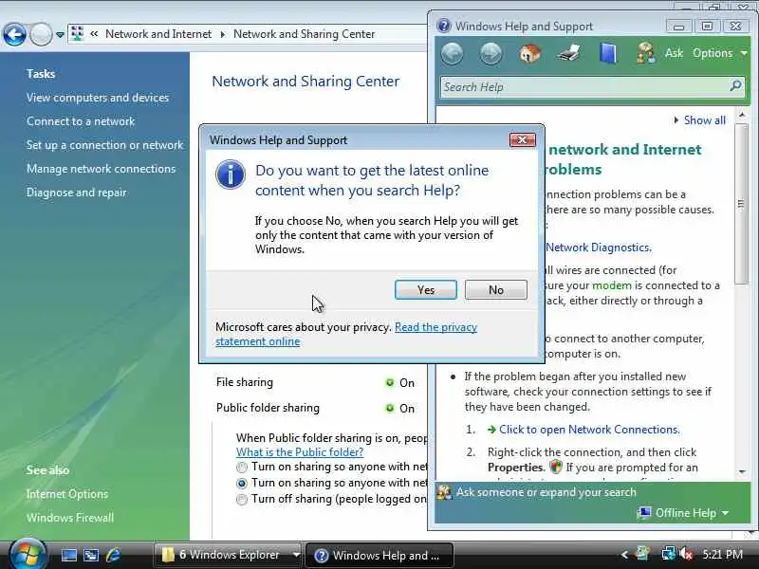Open the Offline Help dropdown
The width and height of the screenshot is (759, 569).
(x=684, y=513)
